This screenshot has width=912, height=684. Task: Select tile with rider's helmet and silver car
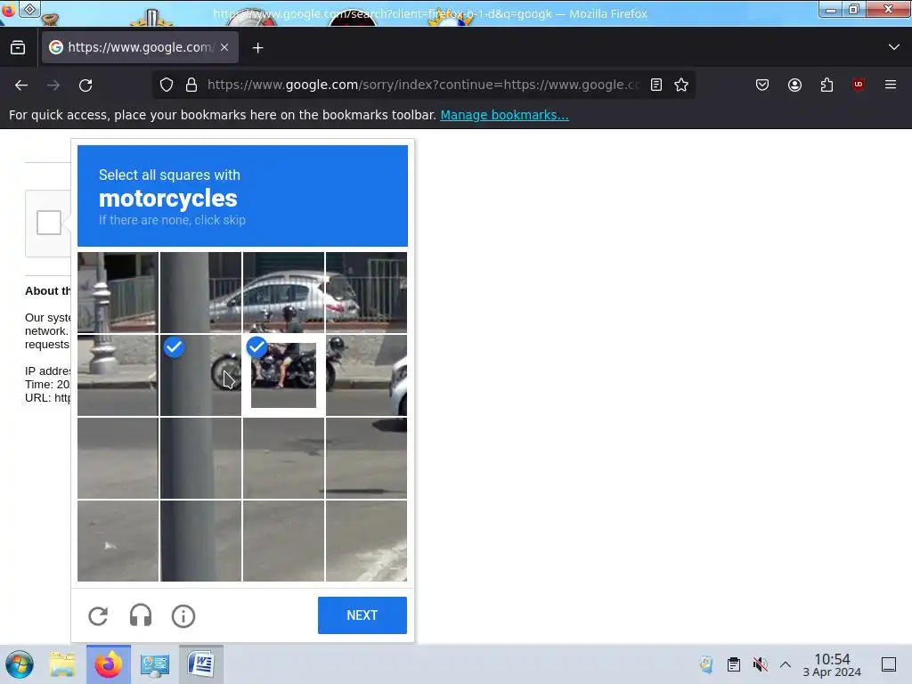click(283, 292)
